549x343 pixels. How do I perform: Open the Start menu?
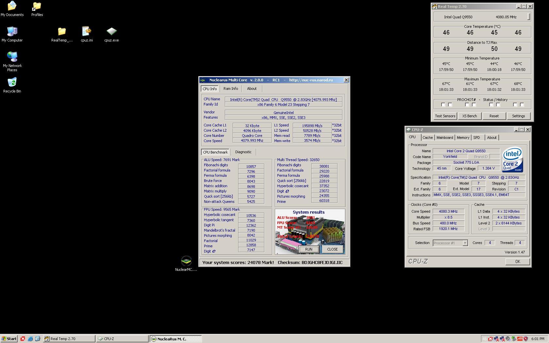(9, 339)
